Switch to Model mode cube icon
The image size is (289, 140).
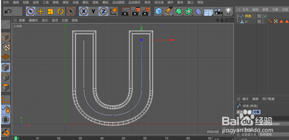(x=6, y=37)
